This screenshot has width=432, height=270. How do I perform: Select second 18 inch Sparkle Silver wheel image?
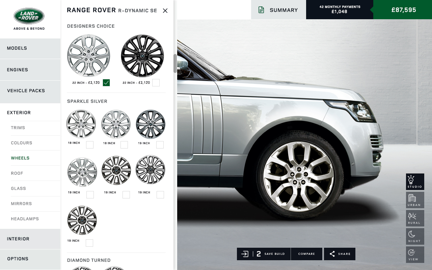[116, 124]
